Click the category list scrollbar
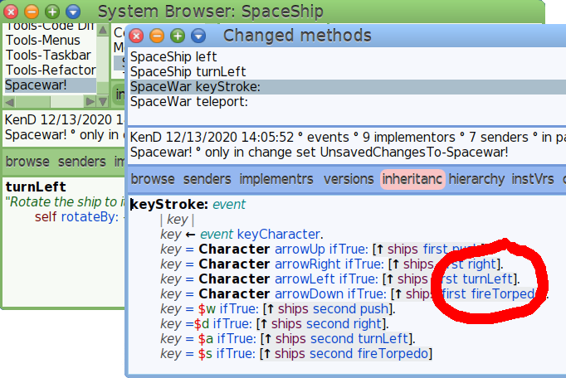566x378 pixels. click(103, 58)
